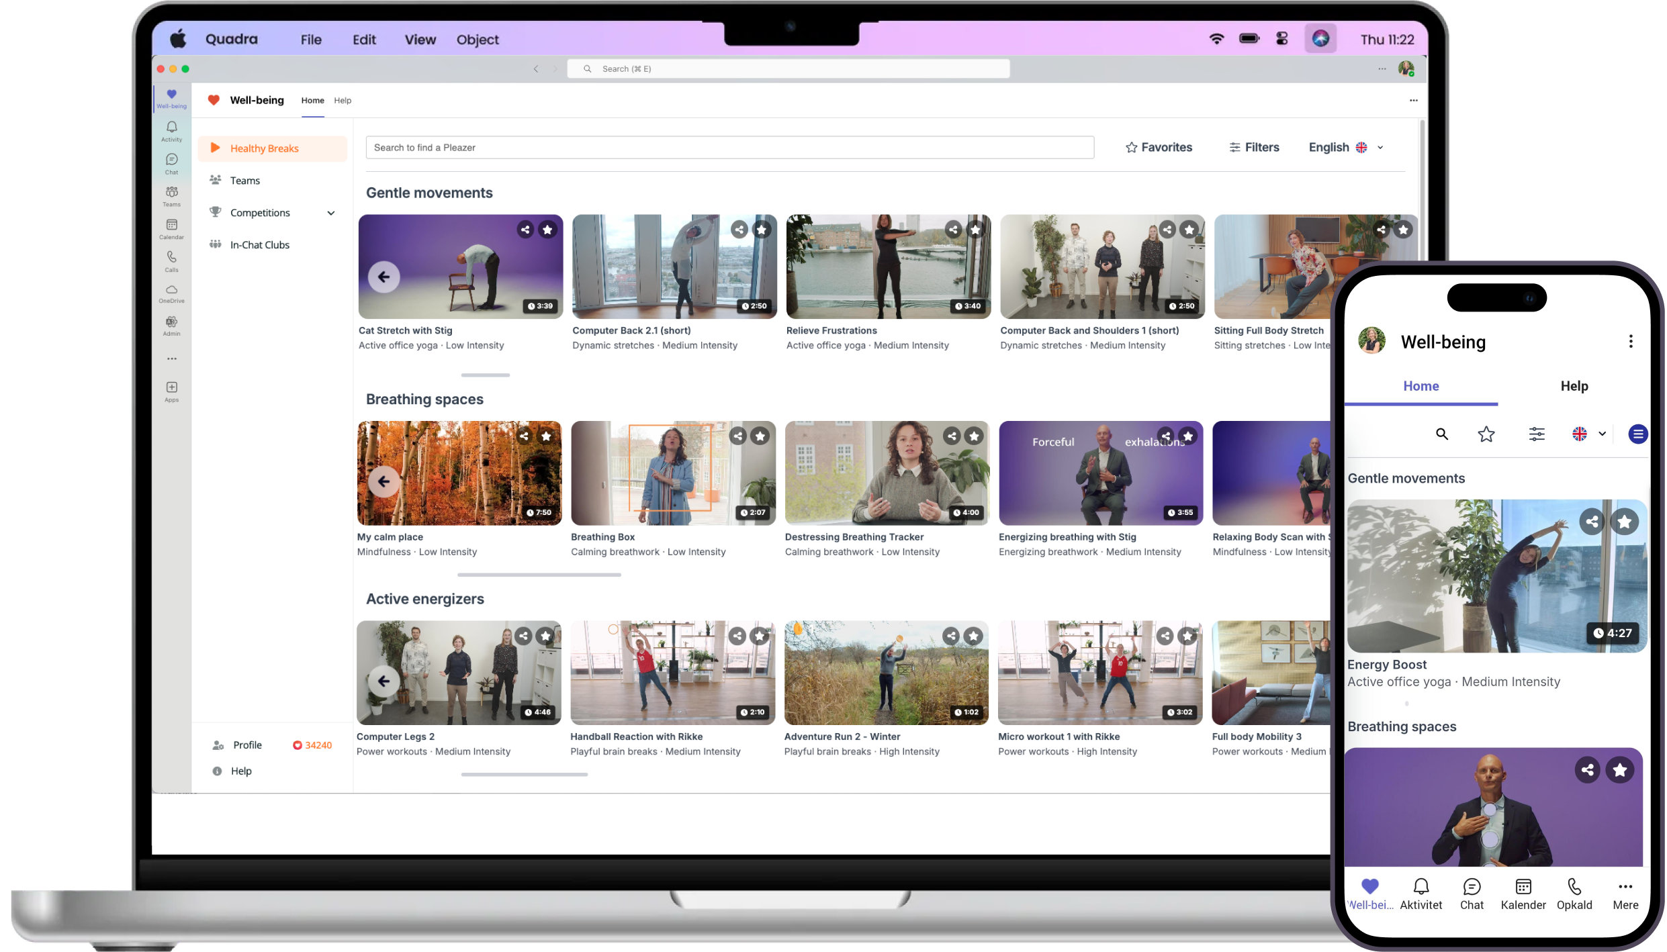Image resolution: width=1667 pixels, height=952 pixels.
Task: Expand the Competitions menu chevron
Action: point(331,213)
